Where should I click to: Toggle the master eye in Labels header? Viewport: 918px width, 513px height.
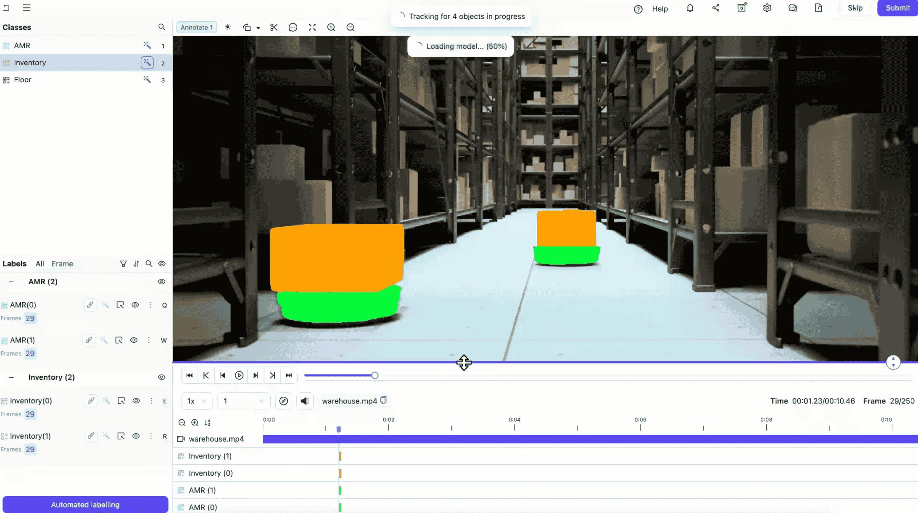[162, 264]
